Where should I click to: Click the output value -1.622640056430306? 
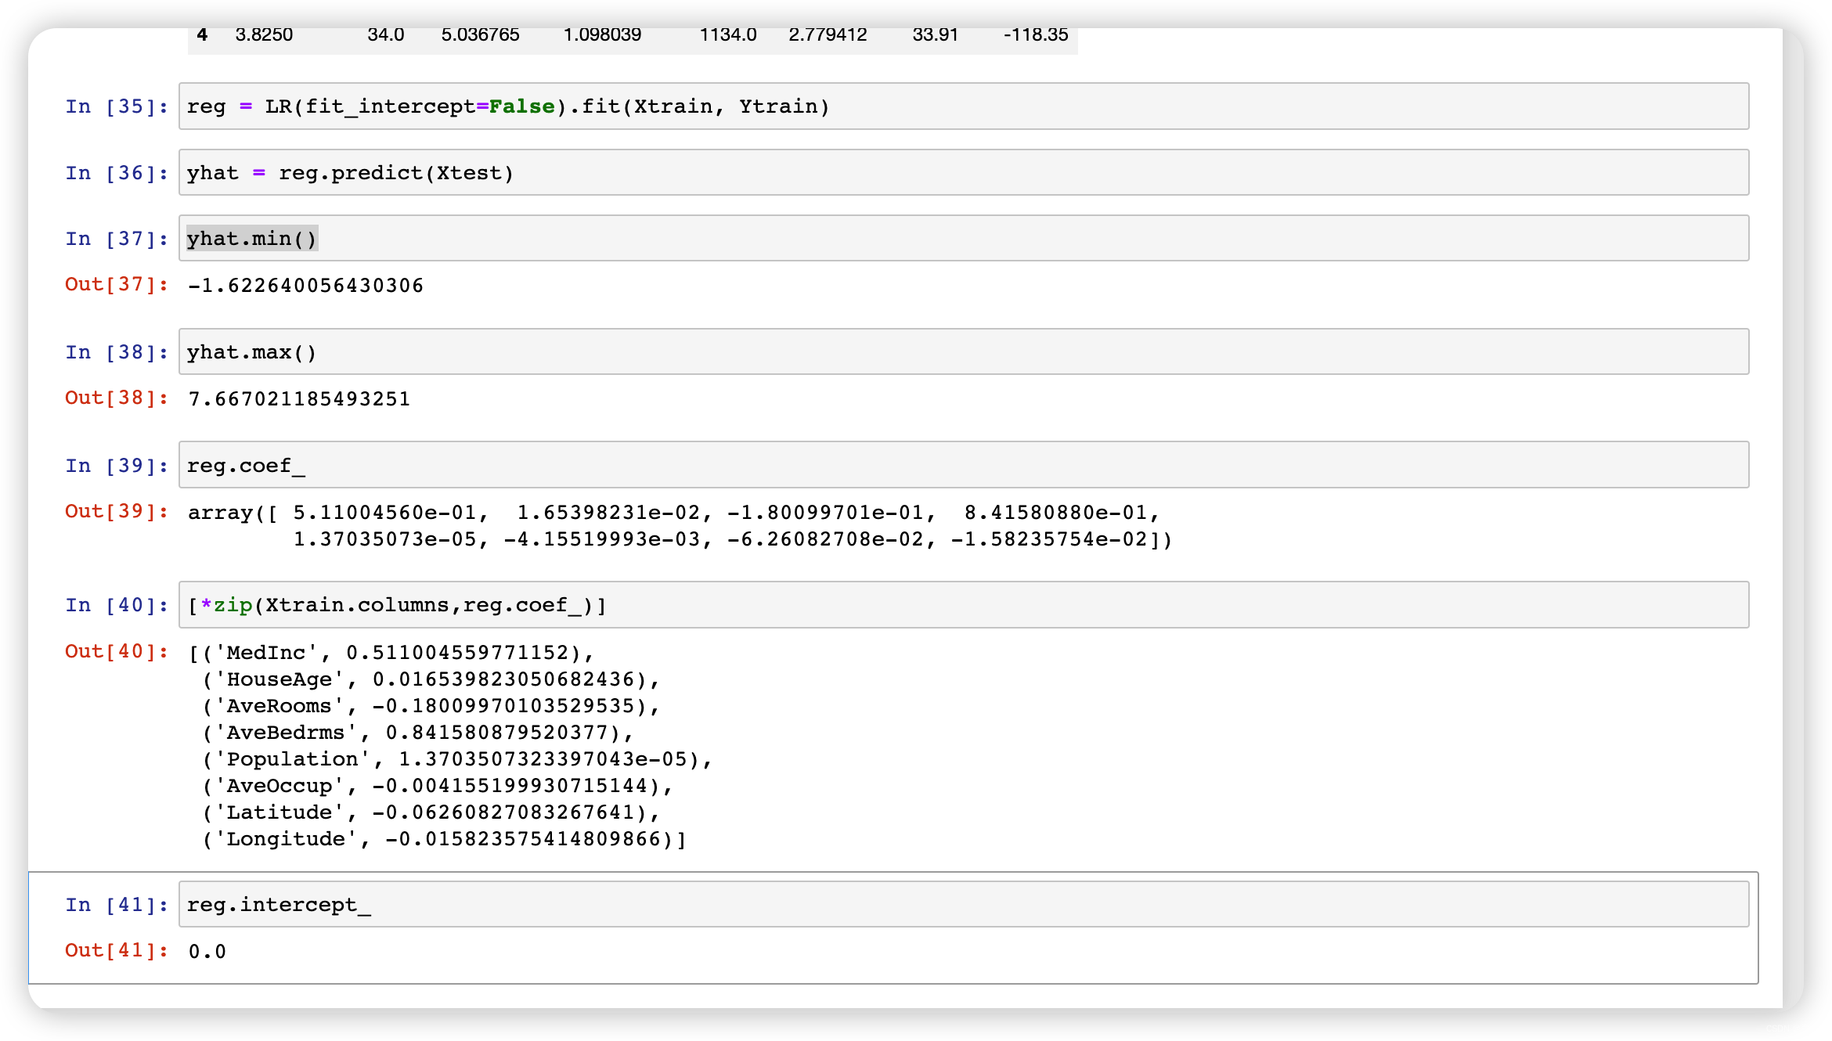point(306,286)
